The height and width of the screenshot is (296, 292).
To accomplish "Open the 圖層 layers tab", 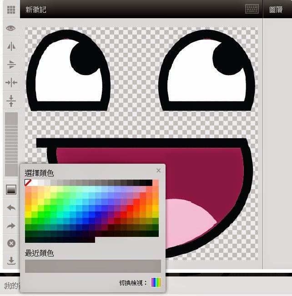I will [276, 10].
